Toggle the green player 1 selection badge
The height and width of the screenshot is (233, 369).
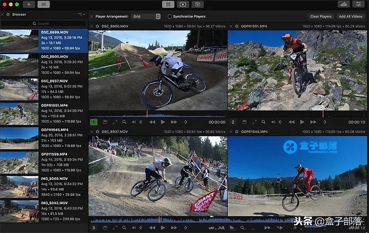94,122
